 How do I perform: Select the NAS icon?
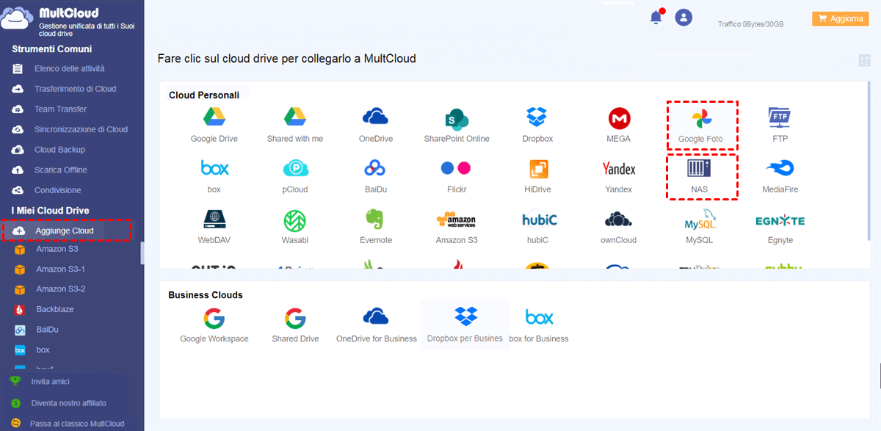tap(700, 169)
